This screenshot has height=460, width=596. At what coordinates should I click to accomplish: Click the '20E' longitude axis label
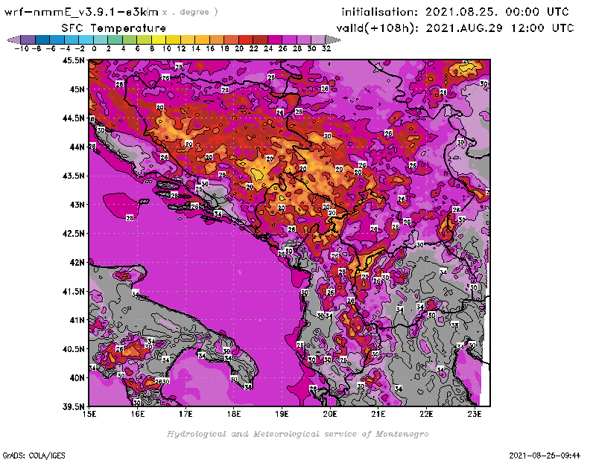330,414
